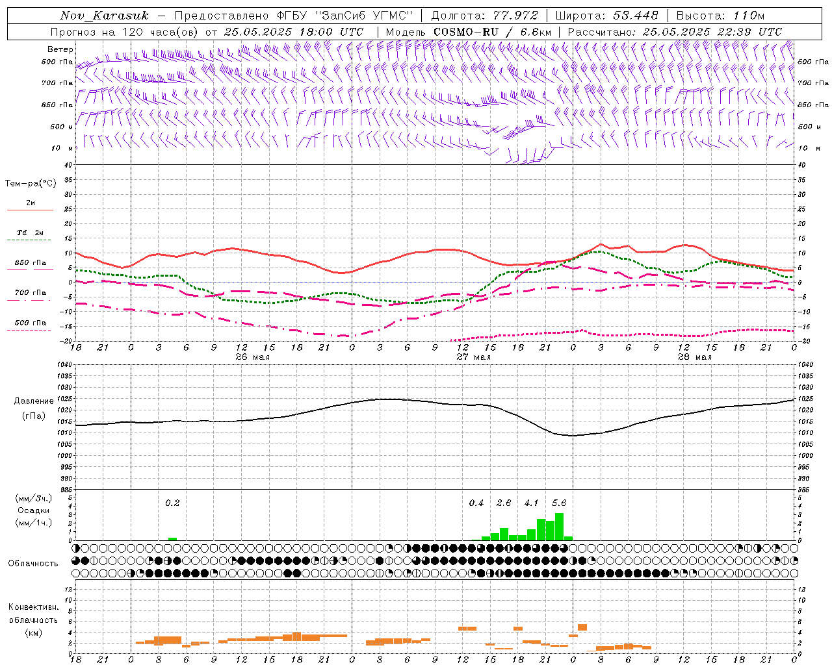Click the '0.2' three-hour precipitation value
The height and width of the screenshot is (665, 832).
tap(172, 503)
